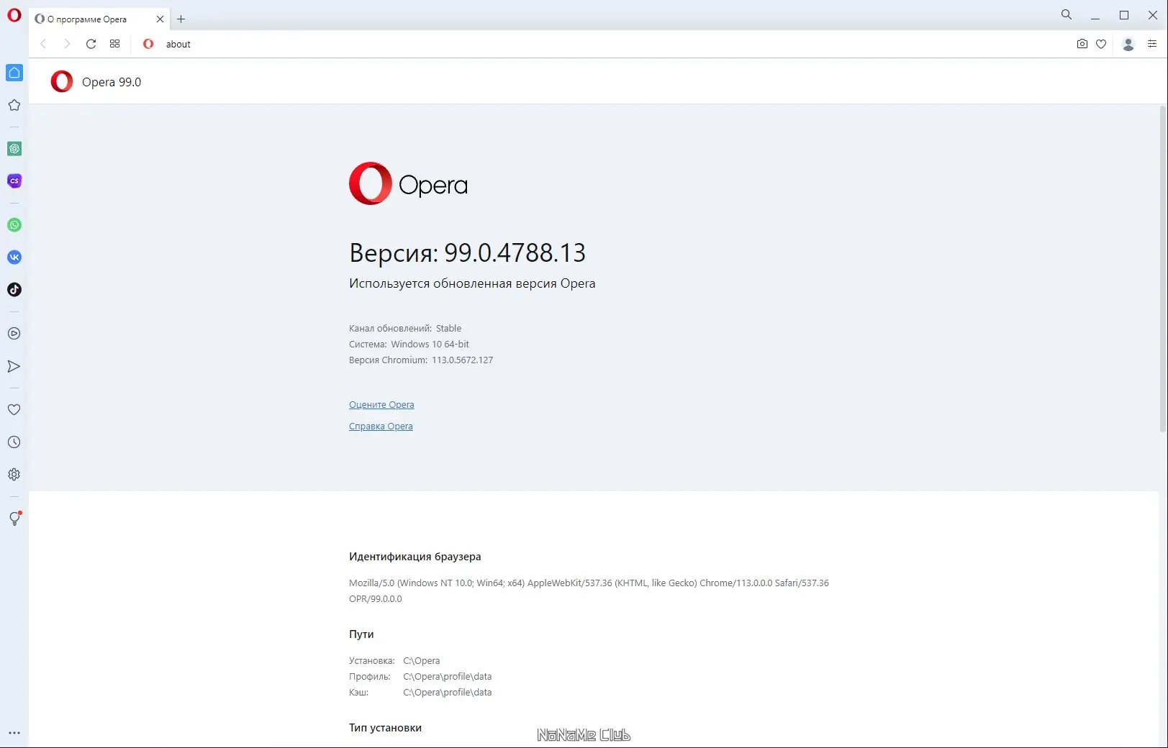The image size is (1168, 748).
Task: Open Pinboards heart icon in sidebar
Action: click(14, 410)
